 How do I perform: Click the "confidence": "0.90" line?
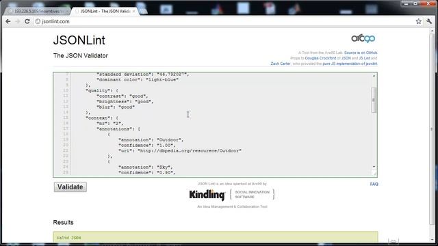(x=147, y=173)
